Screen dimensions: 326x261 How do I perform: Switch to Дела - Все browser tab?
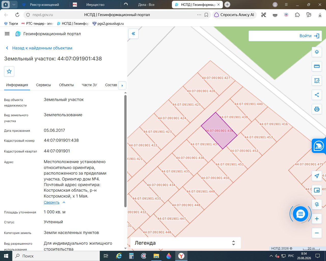[146, 5]
